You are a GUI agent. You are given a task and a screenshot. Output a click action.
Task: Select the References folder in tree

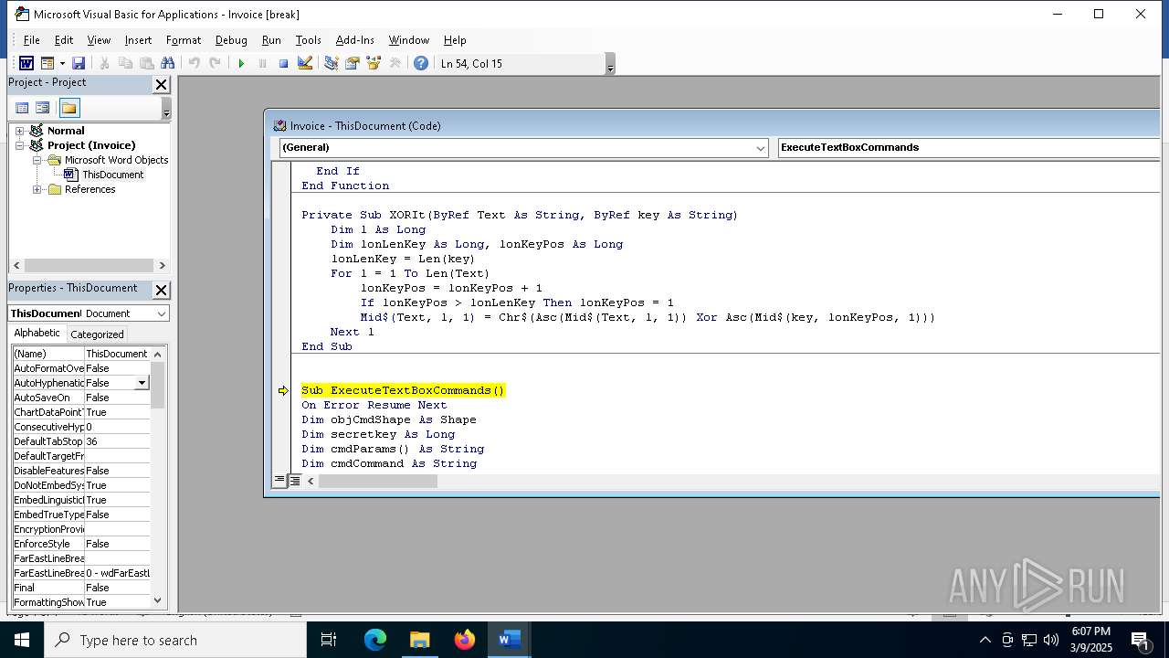point(90,189)
